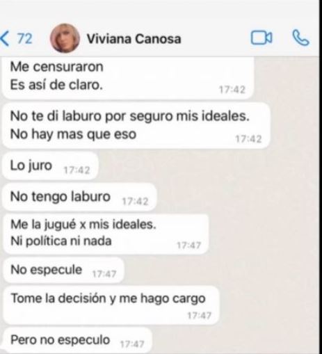
Task: Open the contact profile picture
Action: coord(65,38)
